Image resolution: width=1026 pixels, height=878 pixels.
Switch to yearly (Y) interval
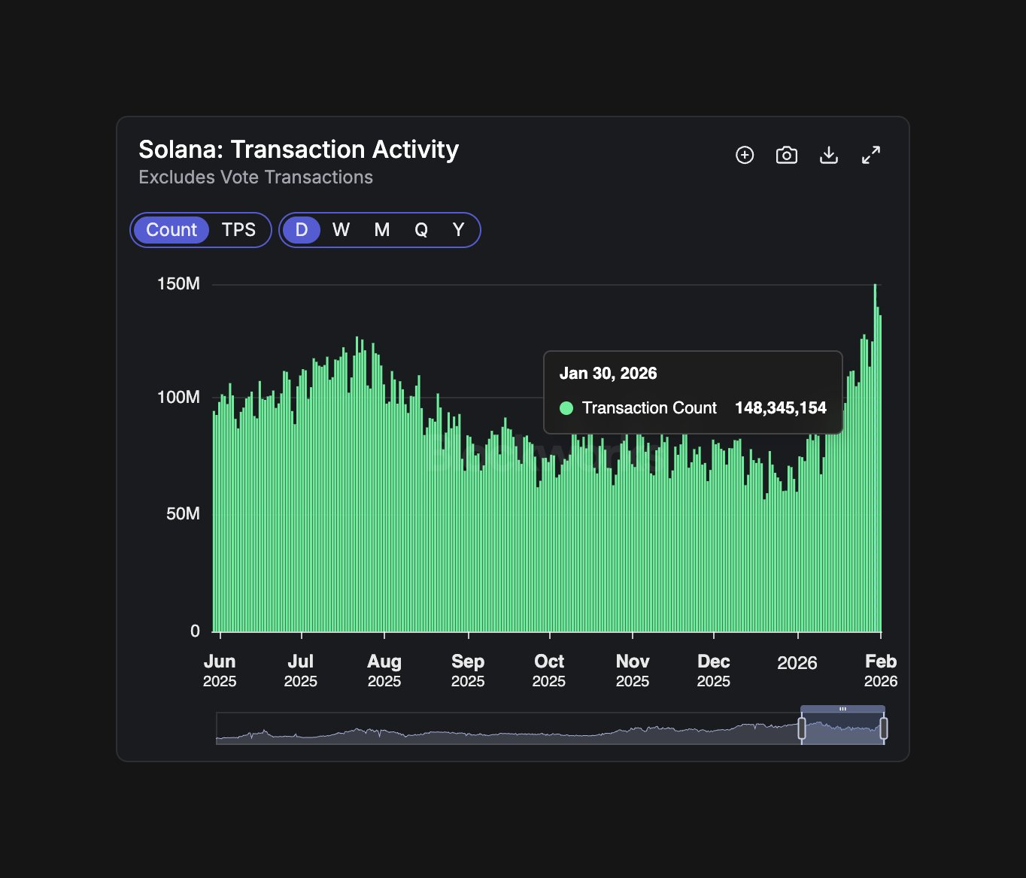458,230
